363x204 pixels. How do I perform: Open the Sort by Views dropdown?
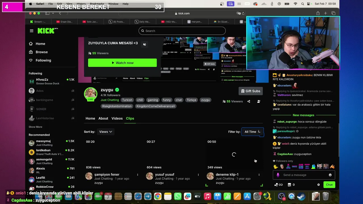[105, 132]
